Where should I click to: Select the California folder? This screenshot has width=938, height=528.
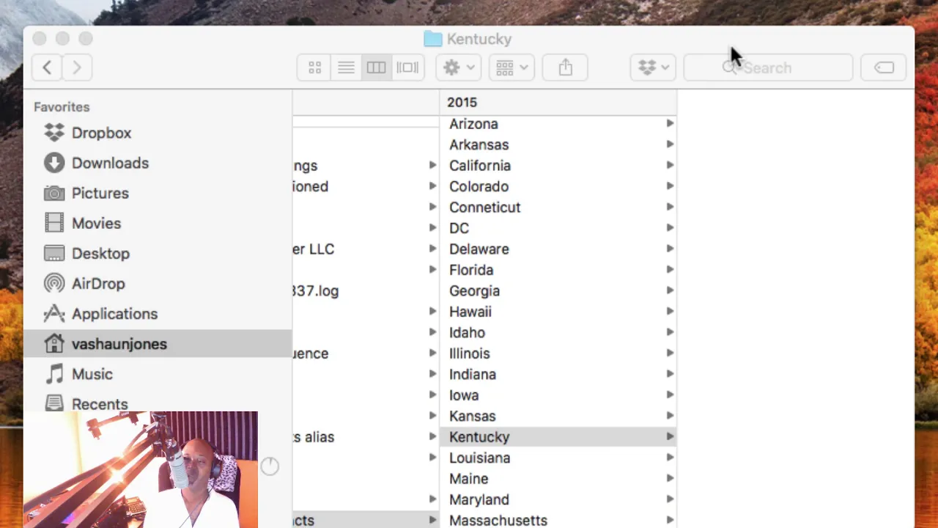point(558,166)
